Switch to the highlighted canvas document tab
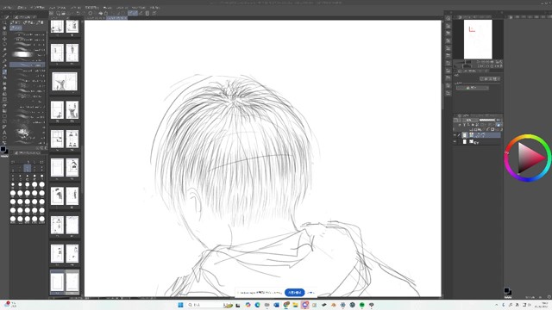 point(116,17)
